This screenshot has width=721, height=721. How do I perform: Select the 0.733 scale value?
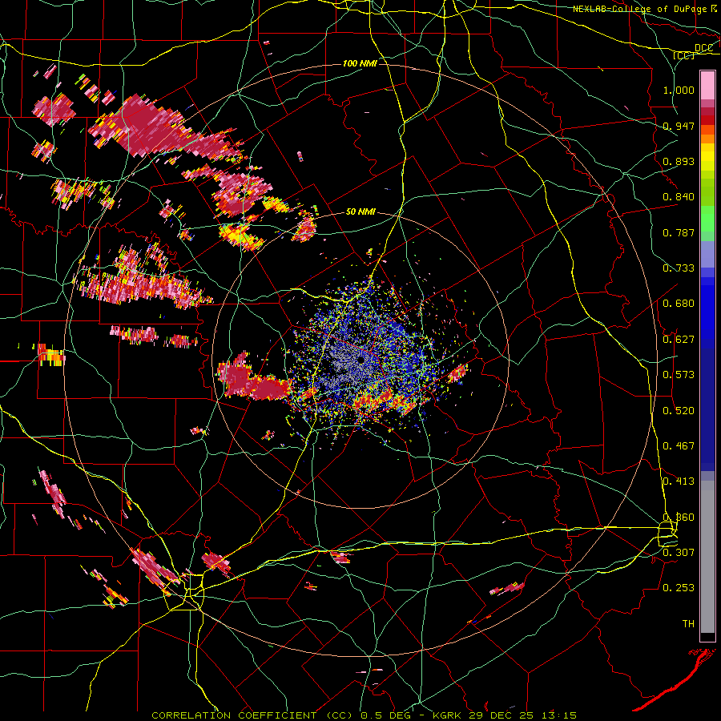tap(679, 268)
